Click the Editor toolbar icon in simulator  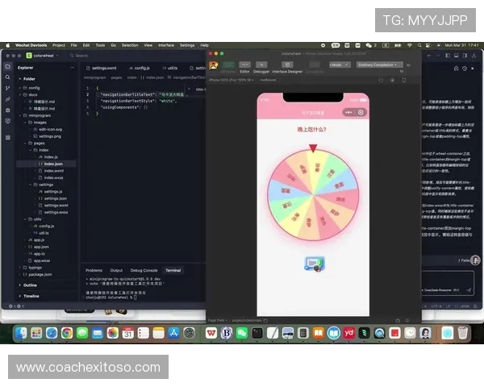click(244, 64)
